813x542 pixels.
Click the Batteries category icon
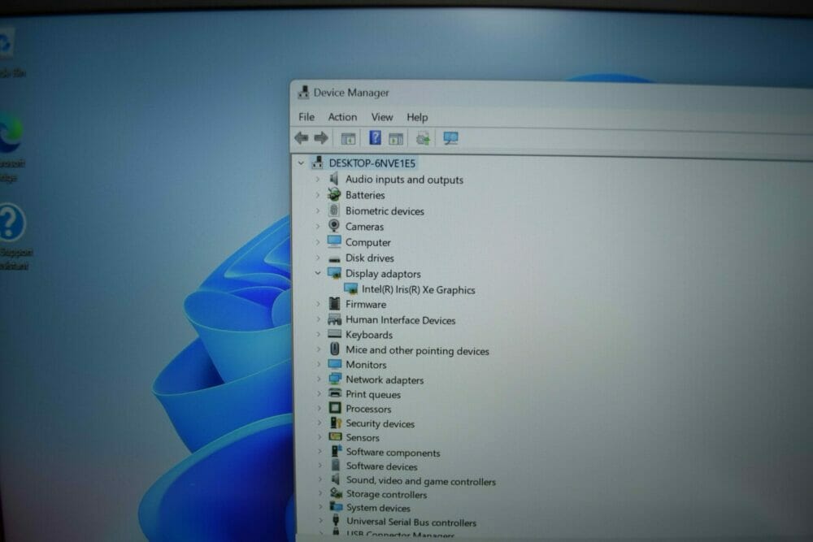334,195
